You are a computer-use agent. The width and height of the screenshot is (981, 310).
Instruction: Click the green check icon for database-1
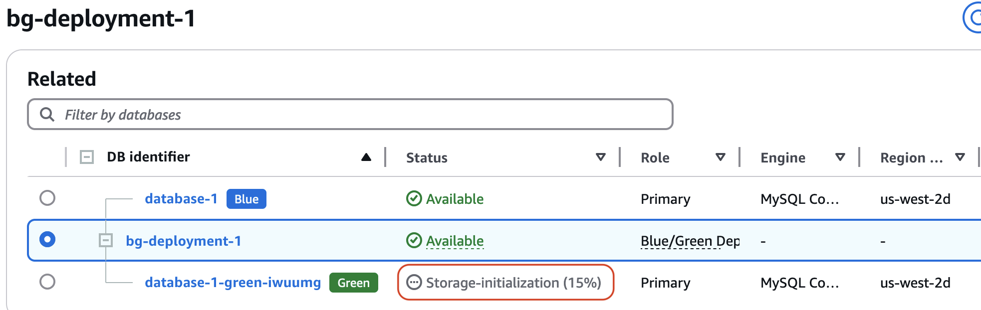coord(414,199)
